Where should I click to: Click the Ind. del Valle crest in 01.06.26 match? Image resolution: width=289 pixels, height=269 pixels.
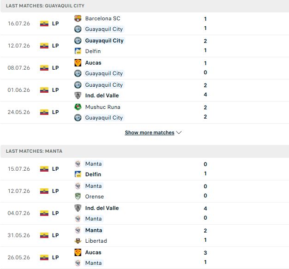click(x=78, y=96)
